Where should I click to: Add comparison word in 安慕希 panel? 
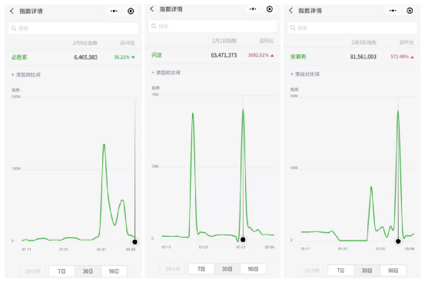pyautogui.click(x=305, y=74)
